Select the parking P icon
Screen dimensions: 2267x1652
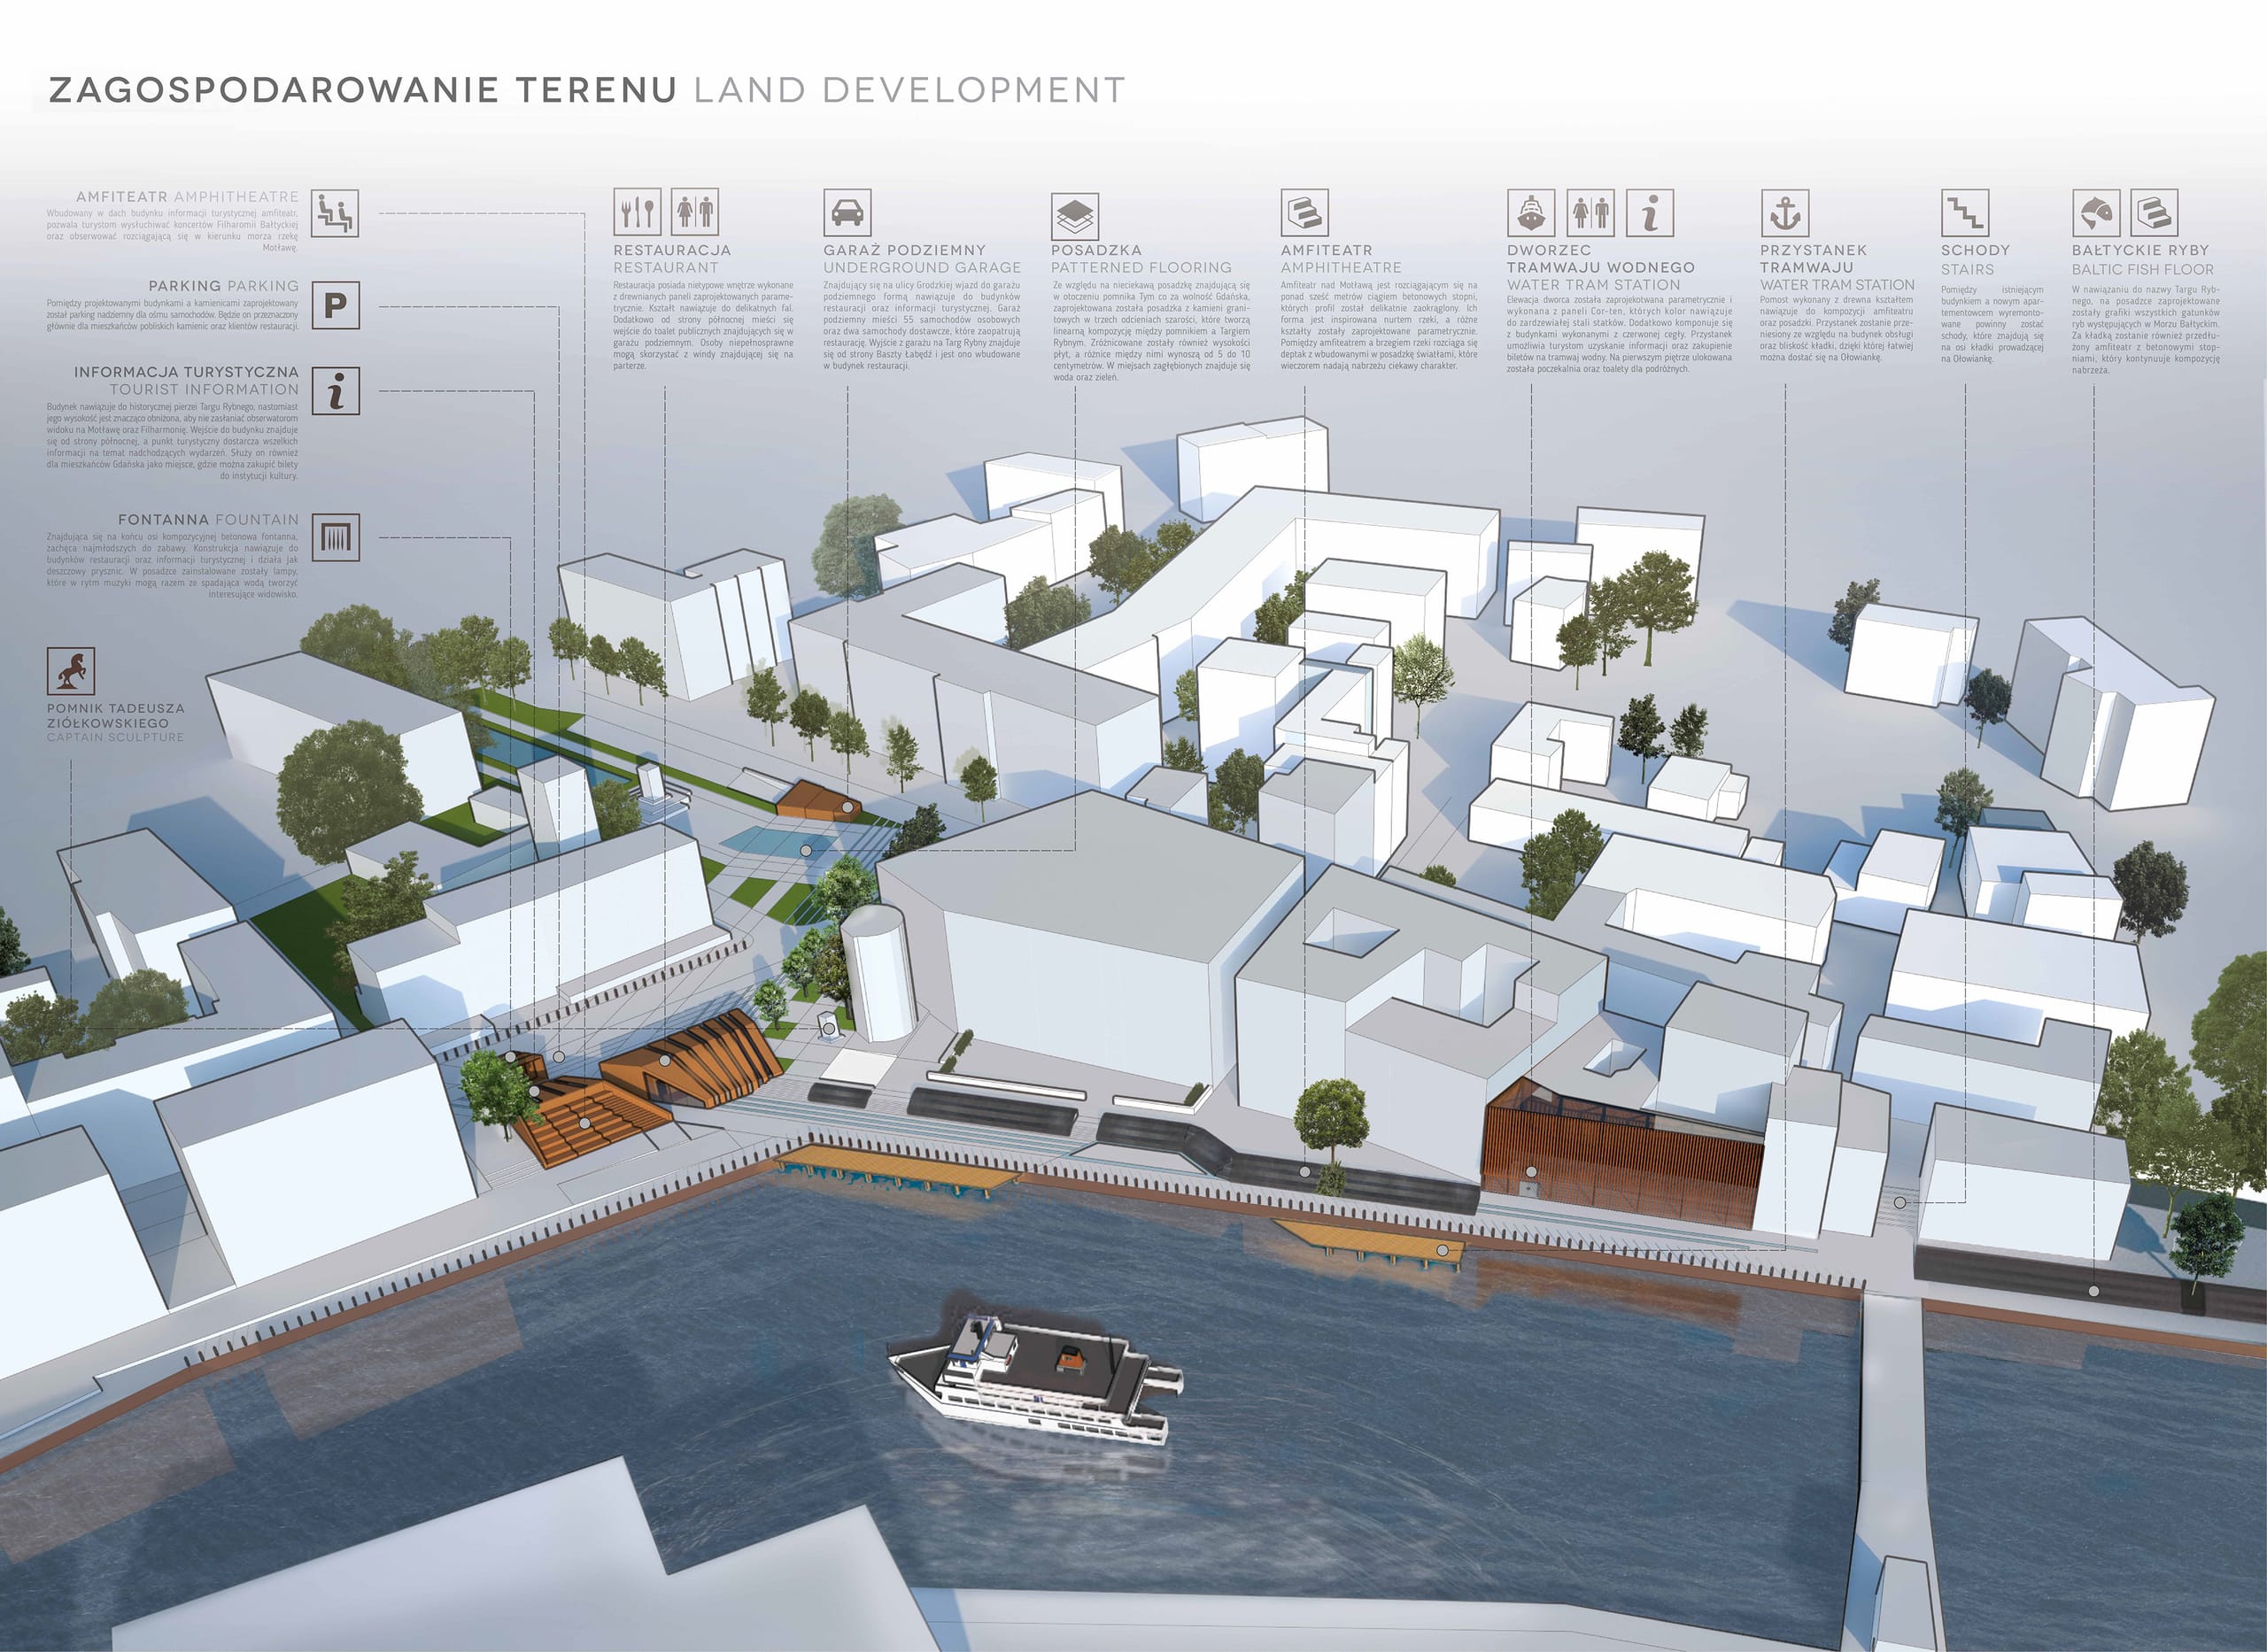coord(335,304)
